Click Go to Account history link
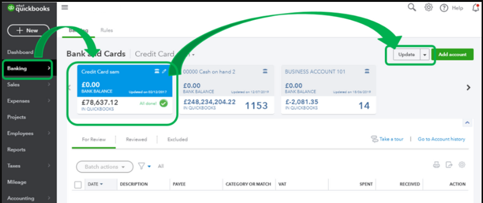The width and height of the screenshot is (483, 203). pos(441,139)
